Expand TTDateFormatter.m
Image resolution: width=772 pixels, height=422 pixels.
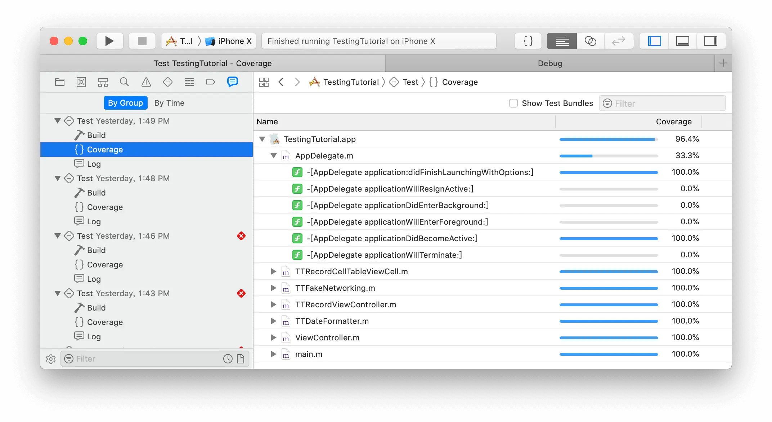click(x=274, y=321)
